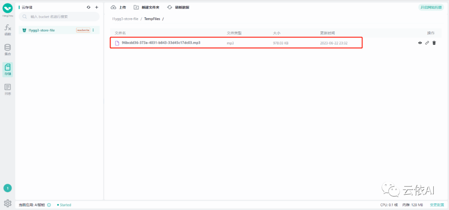This screenshot has height=210, width=449.
Task: Select the l1ygg3-store-file bucket row
Action: [x=59, y=30]
